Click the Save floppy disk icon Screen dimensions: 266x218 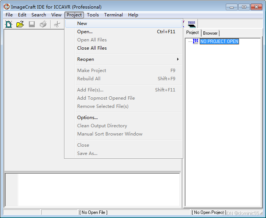pyautogui.click(x=32, y=24)
